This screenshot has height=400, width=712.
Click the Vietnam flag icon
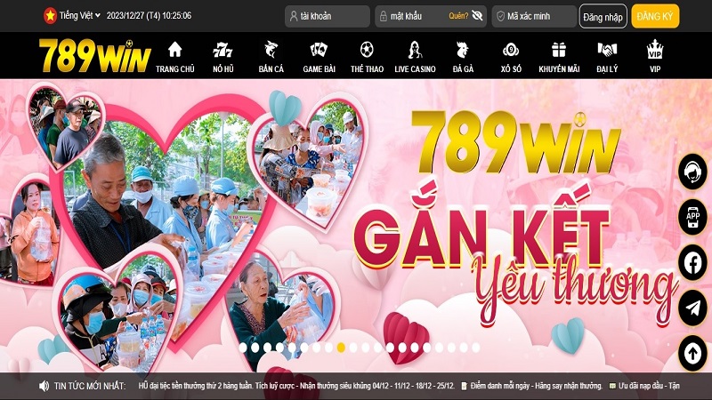point(50,16)
